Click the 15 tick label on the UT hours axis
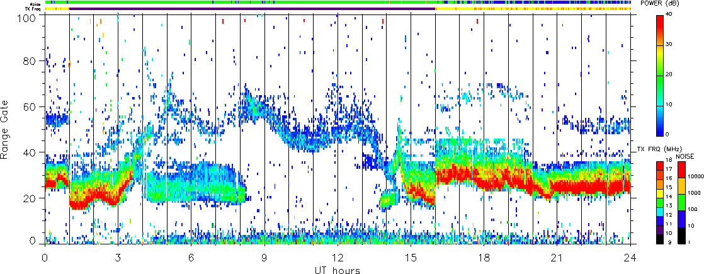704x274 pixels. pyautogui.click(x=411, y=259)
